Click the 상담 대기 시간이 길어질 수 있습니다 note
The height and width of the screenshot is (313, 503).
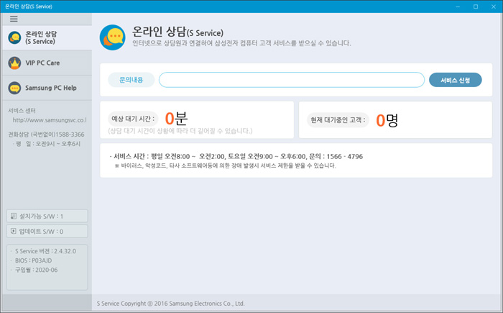(x=180, y=131)
